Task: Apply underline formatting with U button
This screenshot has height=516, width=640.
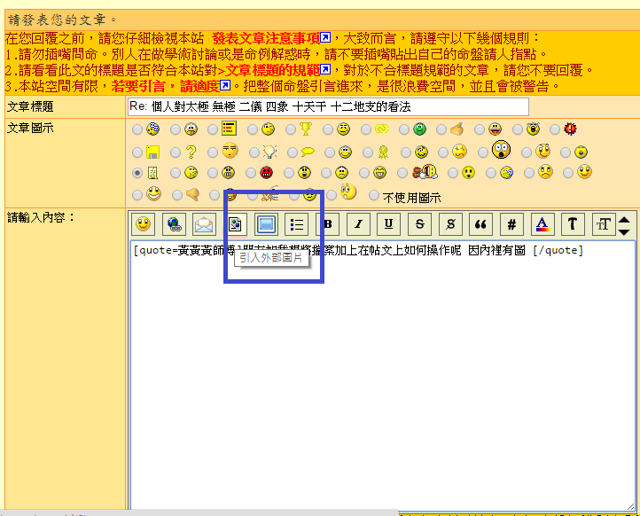Action: [389, 224]
